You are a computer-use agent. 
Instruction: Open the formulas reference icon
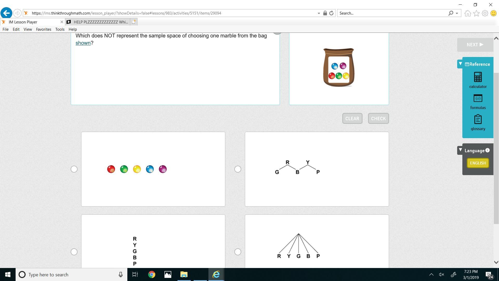click(x=478, y=98)
